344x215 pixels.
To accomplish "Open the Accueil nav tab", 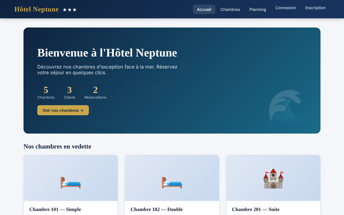I will [x=204, y=9].
